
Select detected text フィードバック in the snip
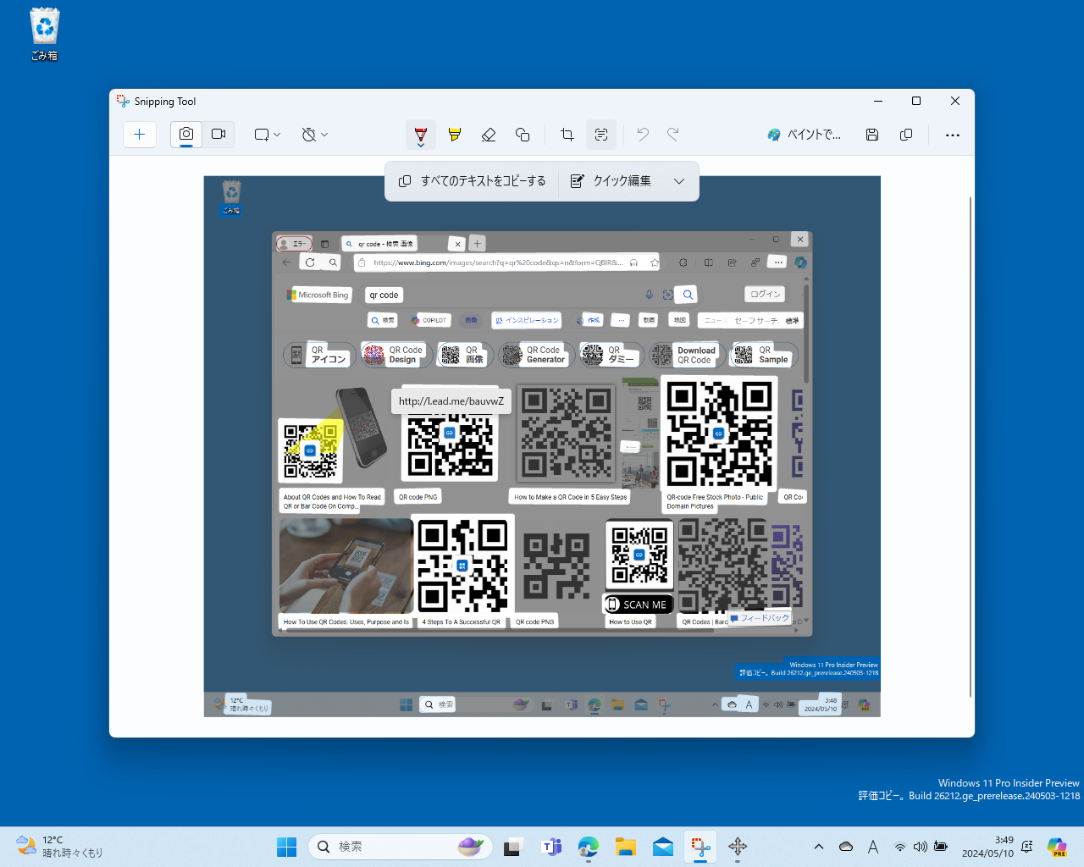click(x=765, y=618)
